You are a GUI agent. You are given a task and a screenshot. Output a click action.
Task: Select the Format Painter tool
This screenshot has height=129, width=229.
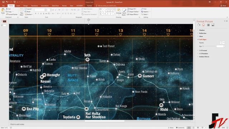point(12,14)
